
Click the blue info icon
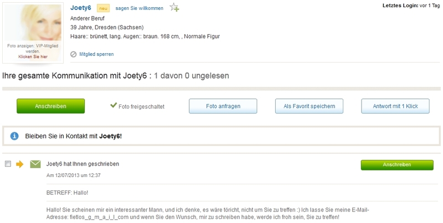[14, 136]
